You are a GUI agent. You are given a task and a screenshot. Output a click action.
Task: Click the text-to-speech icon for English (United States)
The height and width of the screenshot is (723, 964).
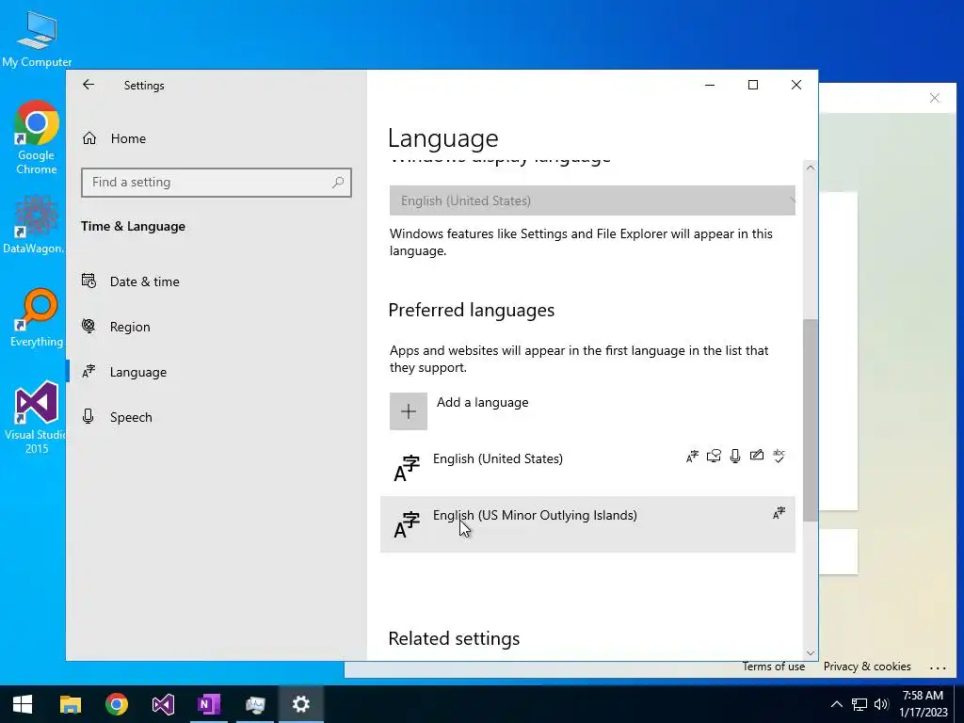714,457
